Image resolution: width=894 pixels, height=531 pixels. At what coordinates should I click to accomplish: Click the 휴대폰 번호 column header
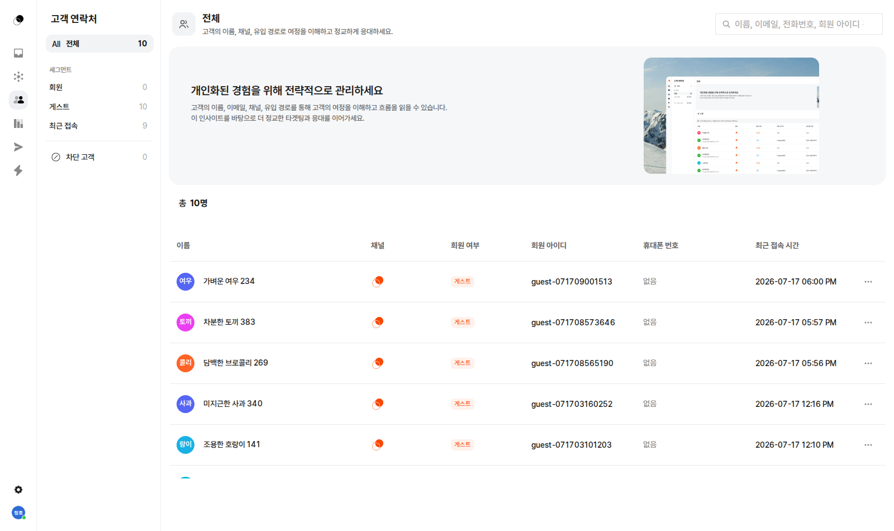[661, 245]
